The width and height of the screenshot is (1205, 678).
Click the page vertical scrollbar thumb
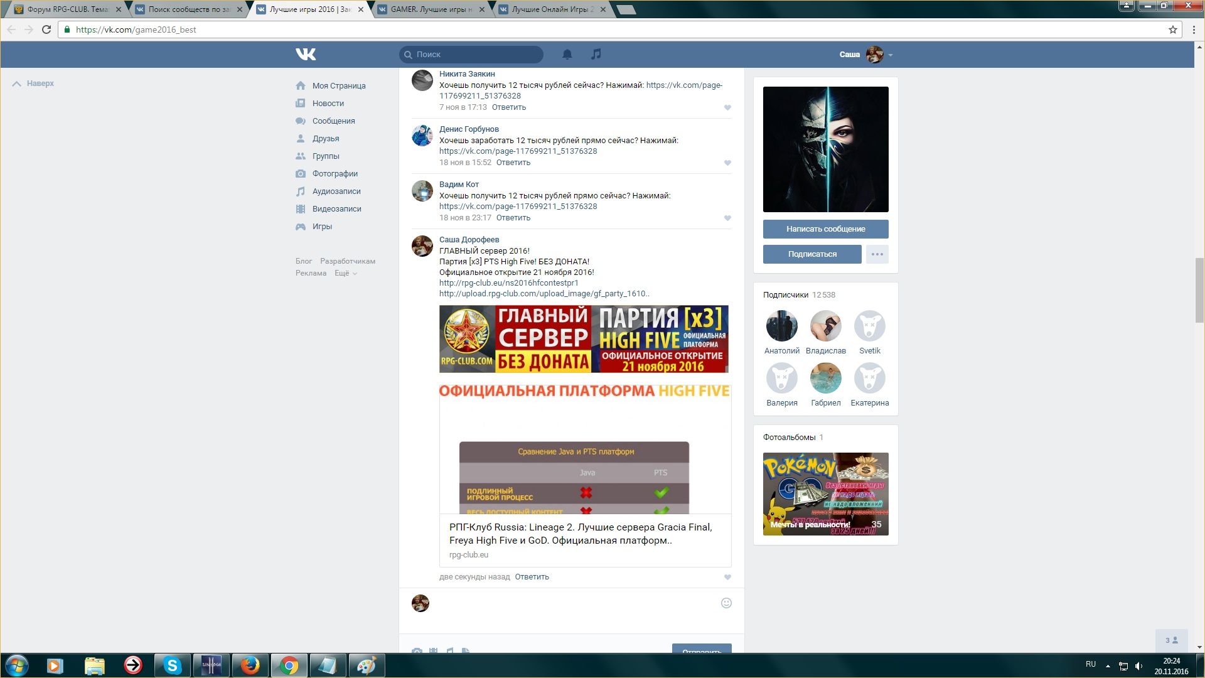pyautogui.click(x=1199, y=289)
